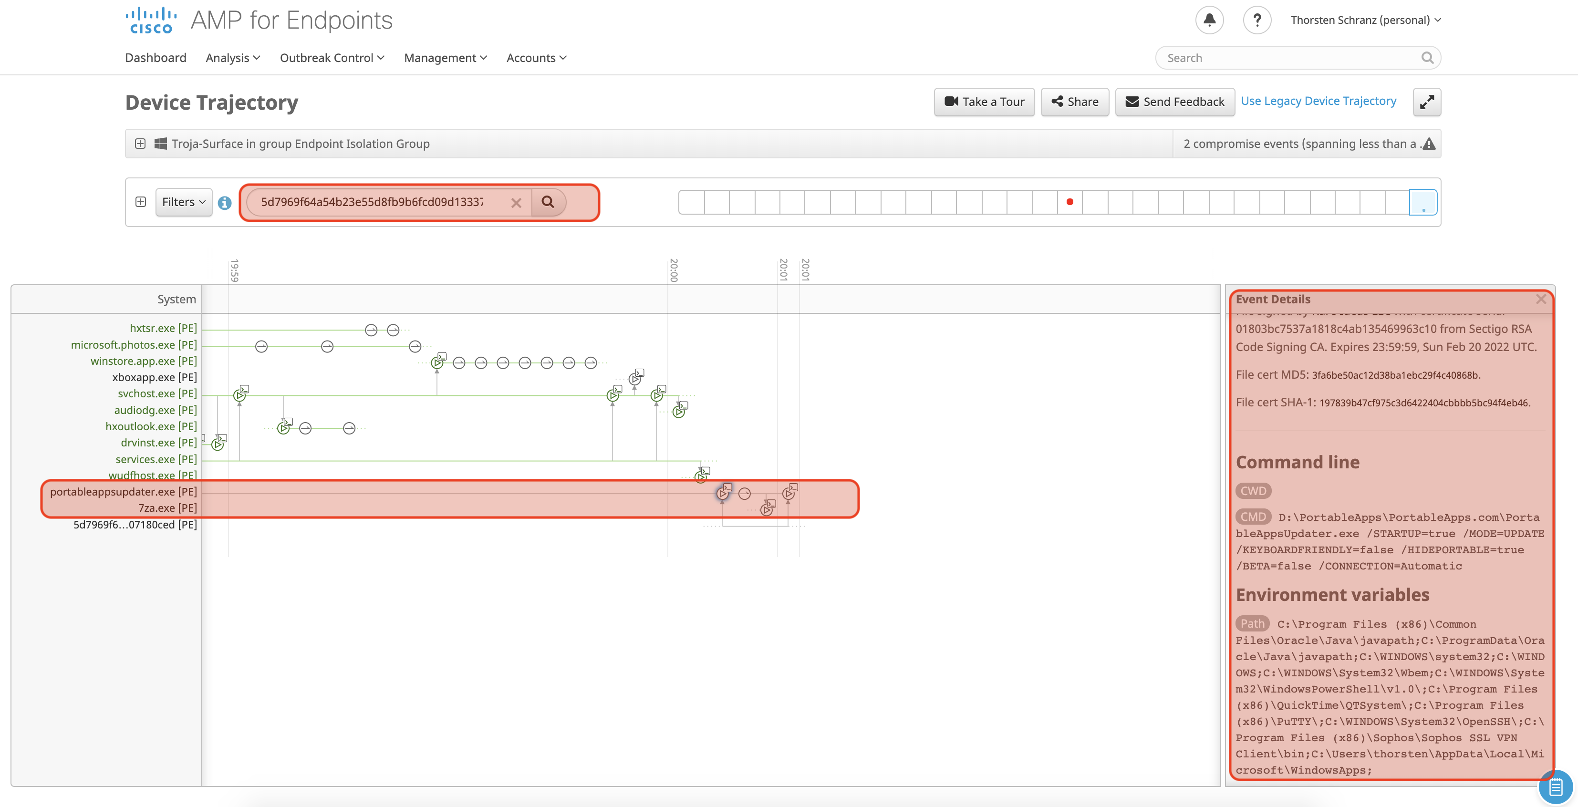Click the filters info icon
Viewport: 1578px width, 807px height.
(225, 203)
